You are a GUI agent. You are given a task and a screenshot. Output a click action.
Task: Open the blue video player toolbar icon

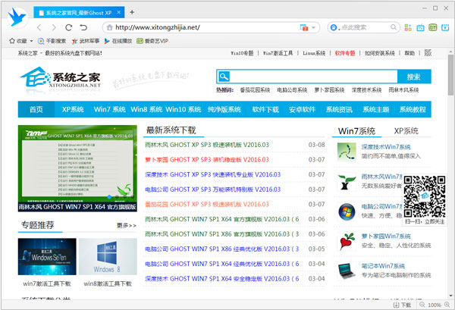(445, 27)
